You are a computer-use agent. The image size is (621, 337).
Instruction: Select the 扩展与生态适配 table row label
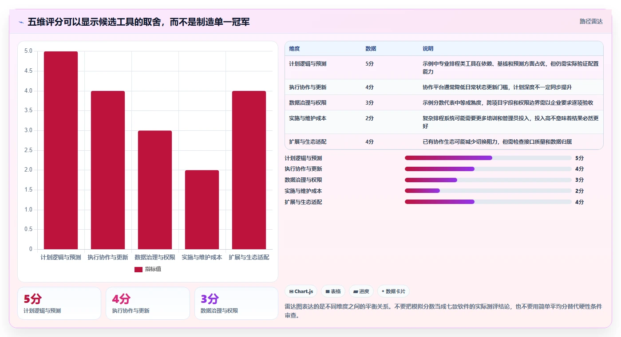pos(308,142)
